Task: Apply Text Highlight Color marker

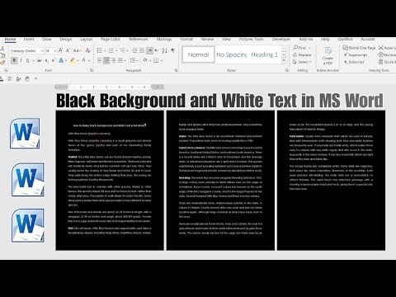Action: 72,60
